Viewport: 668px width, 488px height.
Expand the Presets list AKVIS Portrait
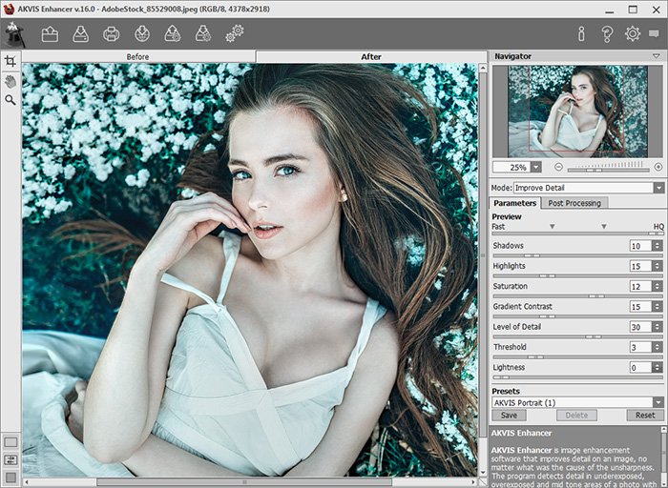(658, 402)
